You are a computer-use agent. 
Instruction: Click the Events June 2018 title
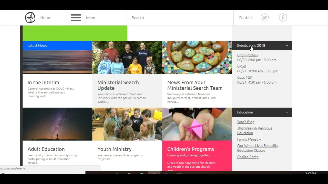(x=251, y=45)
